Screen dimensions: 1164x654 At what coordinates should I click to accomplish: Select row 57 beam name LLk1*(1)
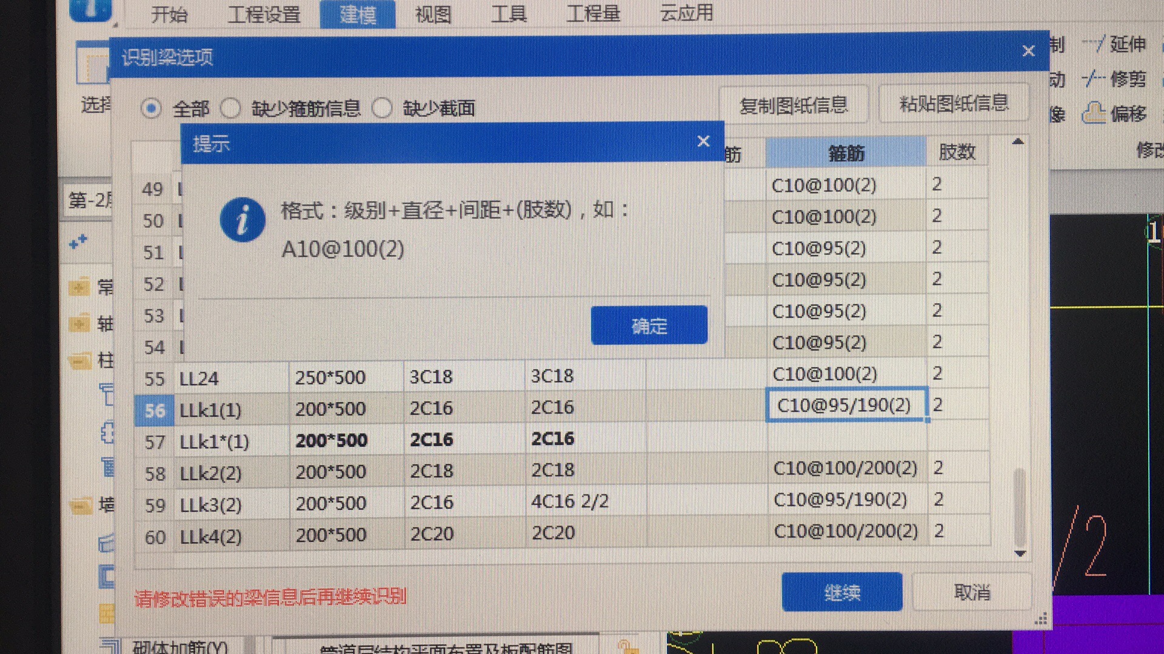[x=231, y=441]
